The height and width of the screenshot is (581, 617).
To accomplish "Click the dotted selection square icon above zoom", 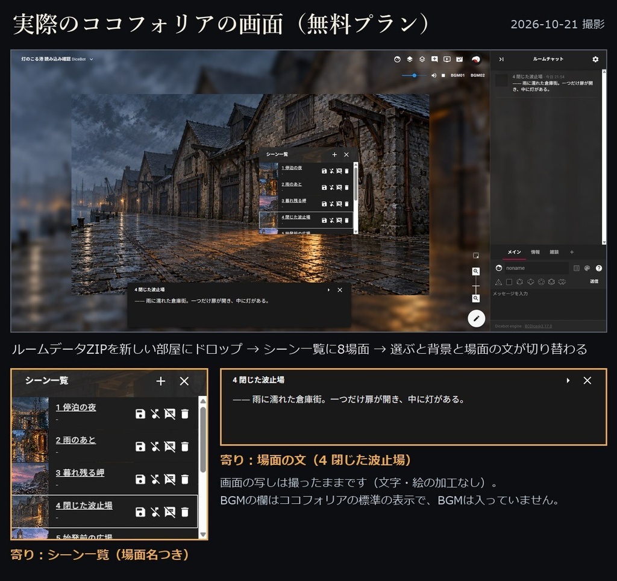I will [476, 256].
